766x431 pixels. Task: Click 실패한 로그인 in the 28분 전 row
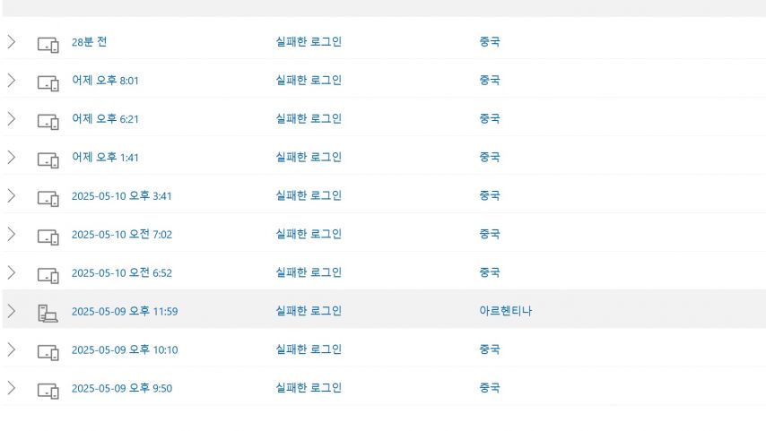pos(309,41)
